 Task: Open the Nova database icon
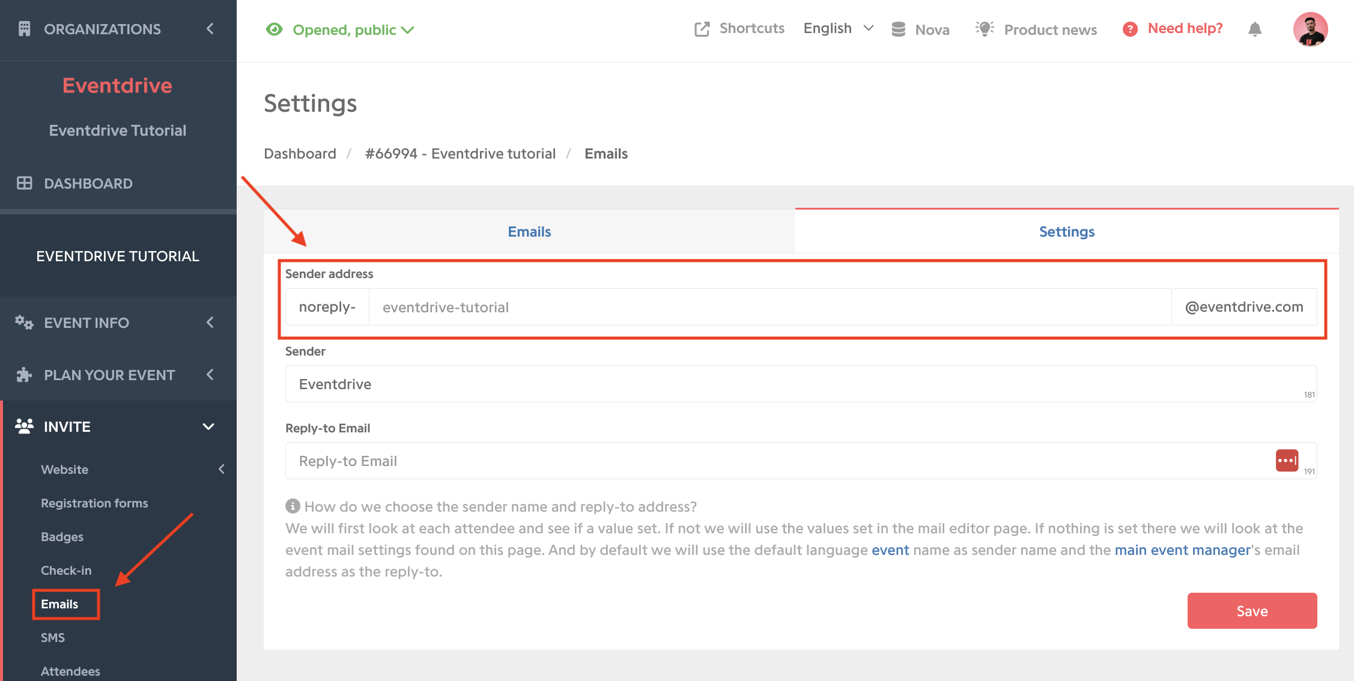pyautogui.click(x=898, y=29)
